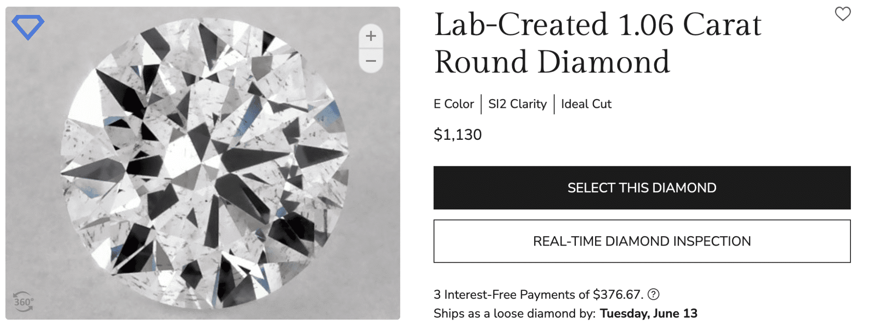873x333 pixels.
Task: Click the "Ships as a loose diamond by" text
Action: (x=514, y=313)
